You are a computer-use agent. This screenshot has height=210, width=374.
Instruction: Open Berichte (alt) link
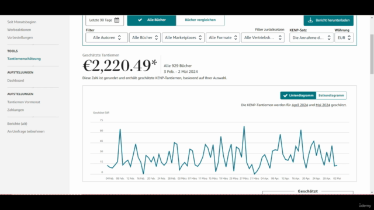tap(17, 124)
